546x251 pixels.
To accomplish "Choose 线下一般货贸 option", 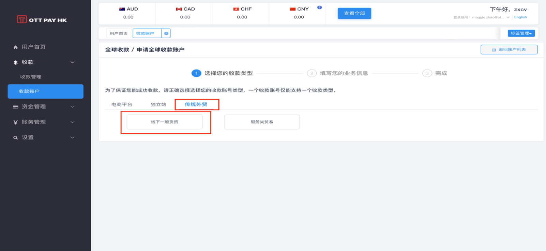I will (165, 122).
